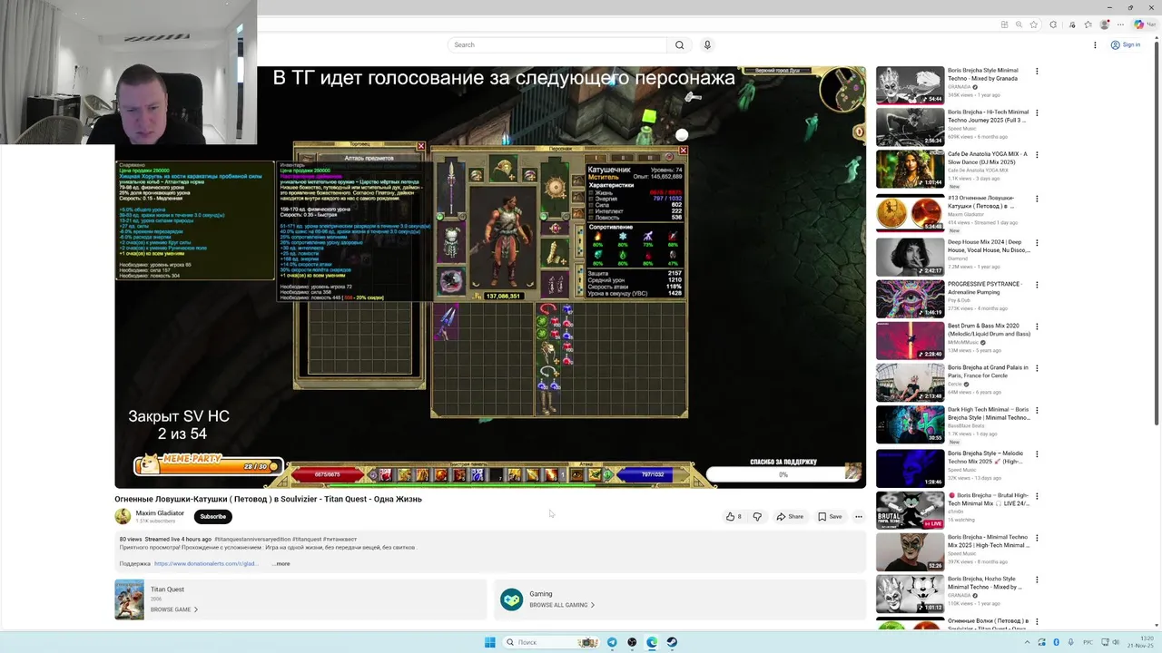Switch keyboard language РУС indicator

[1089, 642]
